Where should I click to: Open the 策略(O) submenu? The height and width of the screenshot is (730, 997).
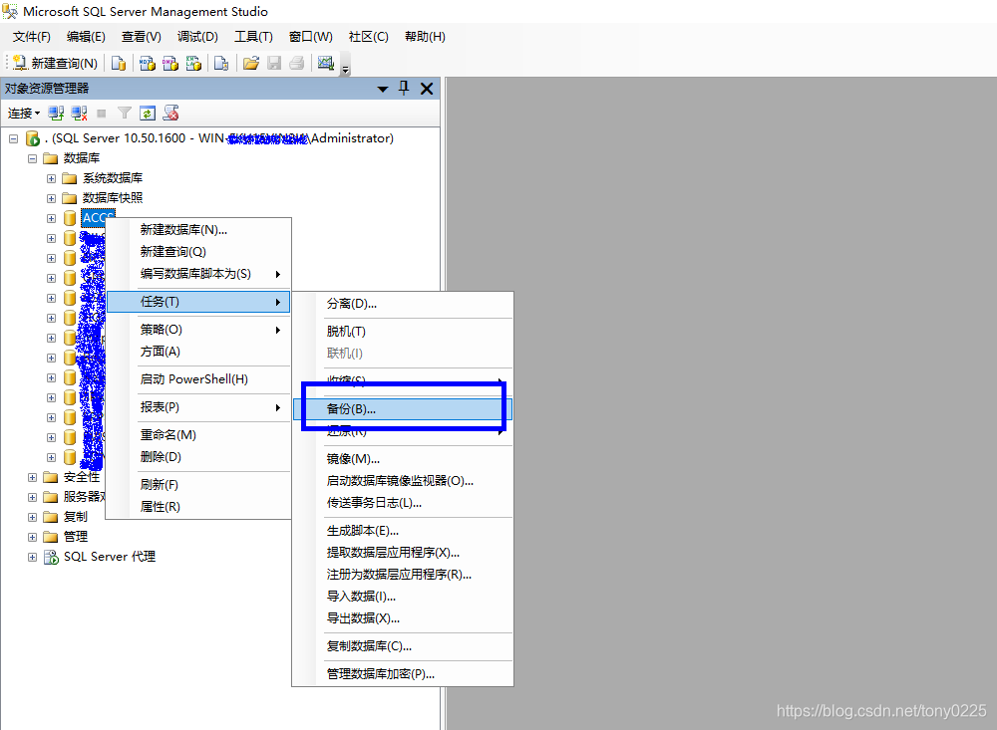pos(198,330)
